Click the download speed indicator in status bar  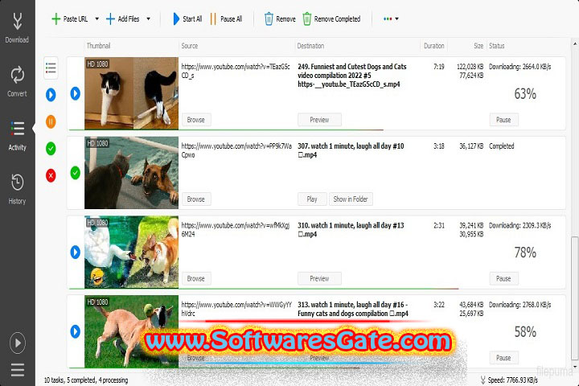point(510,380)
